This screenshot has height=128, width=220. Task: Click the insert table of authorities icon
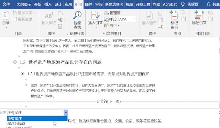click(x=210, y=13)
